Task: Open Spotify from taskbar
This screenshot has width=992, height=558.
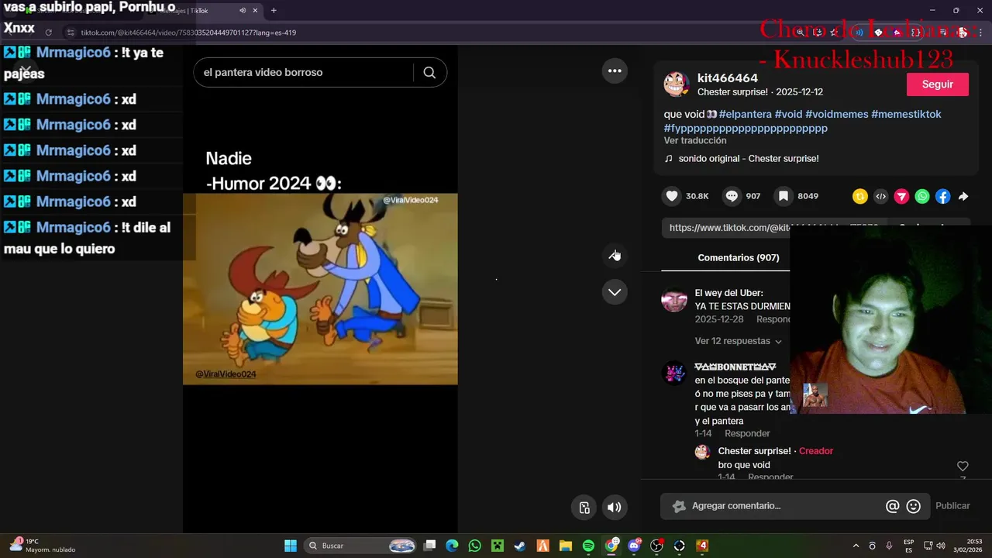Action: pyautogui.click(x=588, y=546)
